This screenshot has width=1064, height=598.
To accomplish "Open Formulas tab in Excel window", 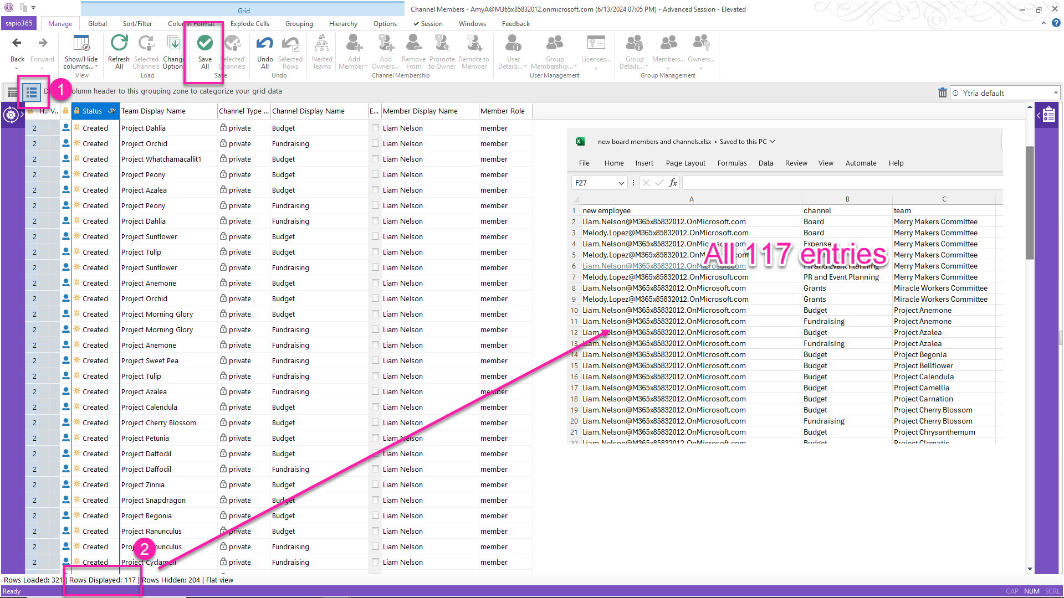I will [732, 163].
